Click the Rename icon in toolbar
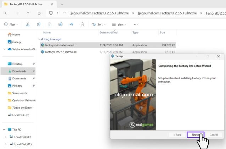226x149 pixels. pos(60,24)
